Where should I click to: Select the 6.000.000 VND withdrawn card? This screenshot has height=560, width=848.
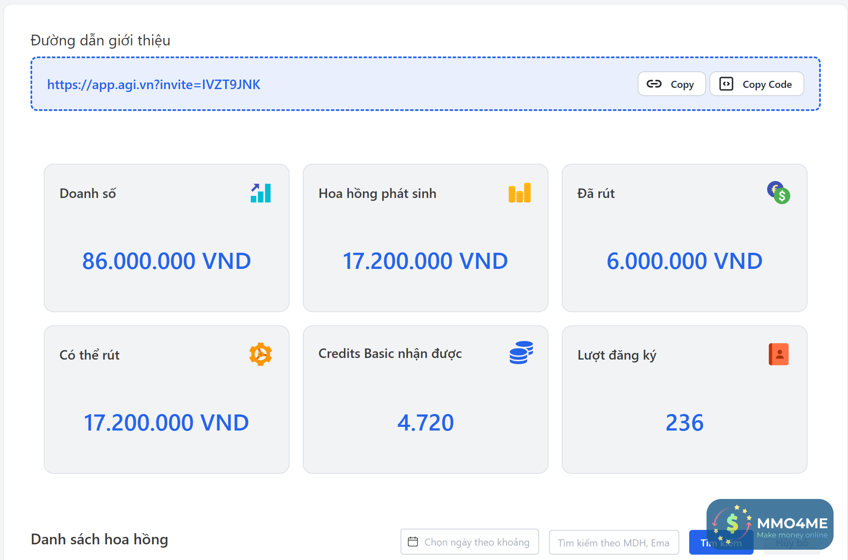(x=684, y=238)
